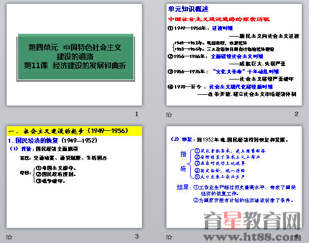309x243 pixels.
Task: Select the slide 1 title thumbnail
Action: coord(74,55)
